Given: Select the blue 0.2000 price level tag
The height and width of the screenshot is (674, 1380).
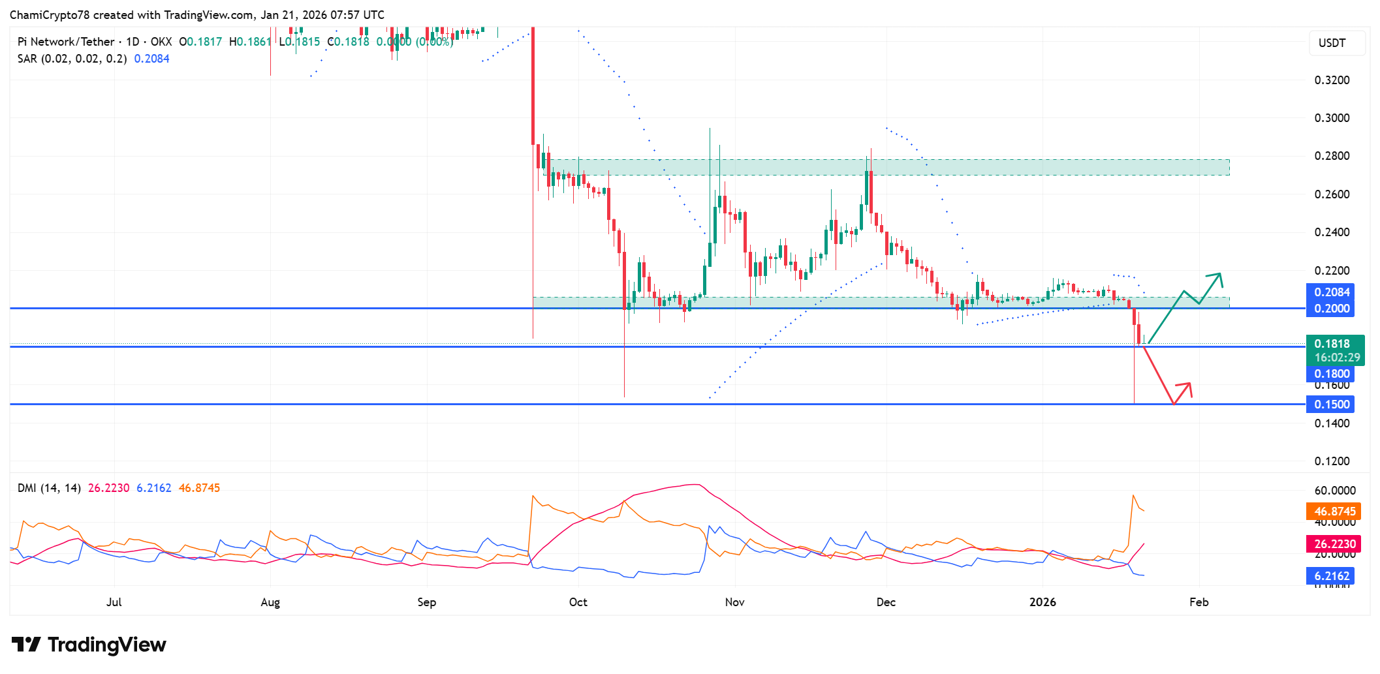Looking at the screenshot, I should tap(1330, 309).
